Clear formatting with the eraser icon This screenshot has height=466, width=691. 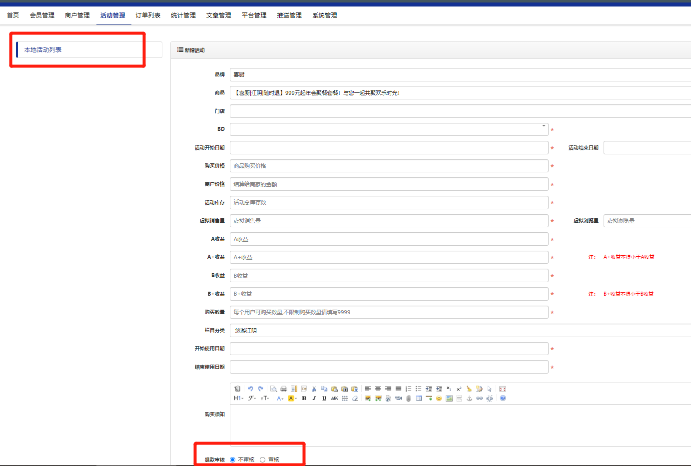(355, 398)
